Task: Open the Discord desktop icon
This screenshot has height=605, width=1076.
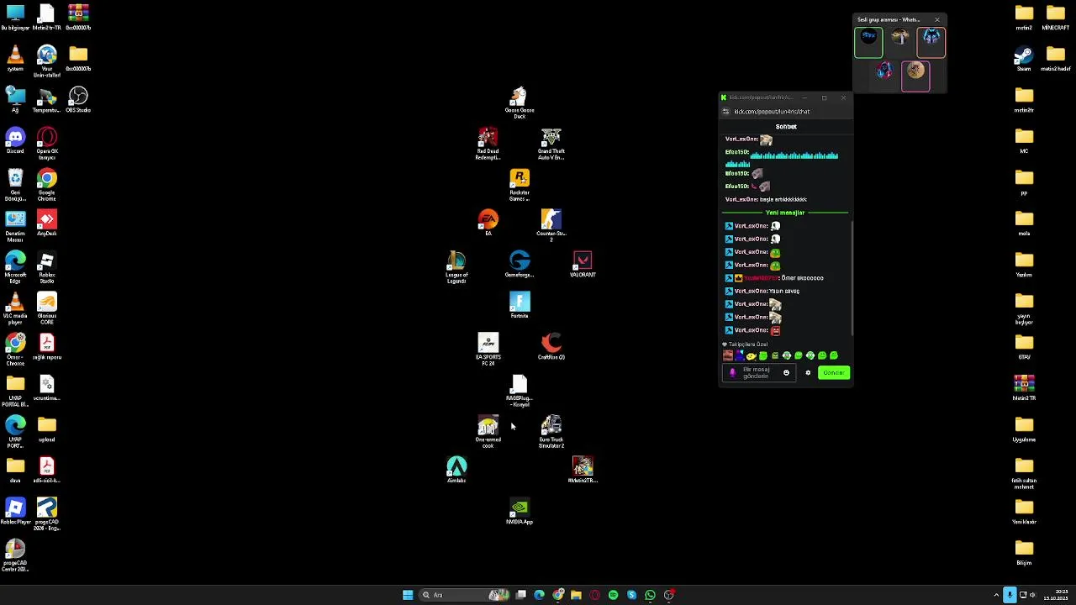Action: pos(15,140)
